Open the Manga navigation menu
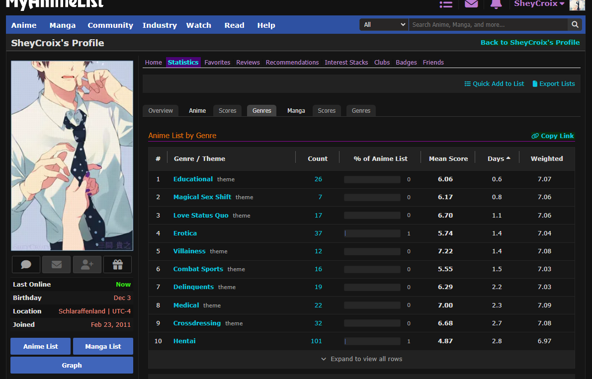This screenshot has height=379, width=592. point(62,25)
